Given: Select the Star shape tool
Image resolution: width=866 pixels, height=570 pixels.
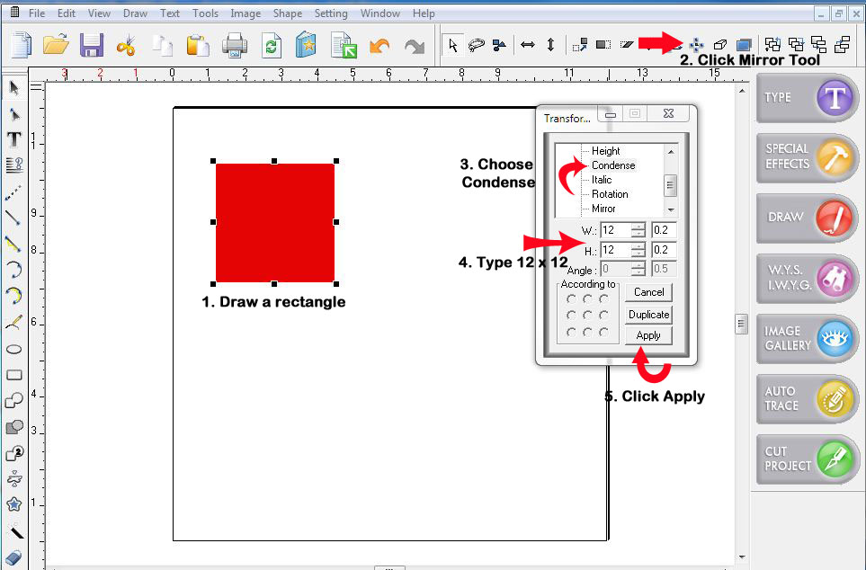Looking at the screenshot, I should [13, 503].
